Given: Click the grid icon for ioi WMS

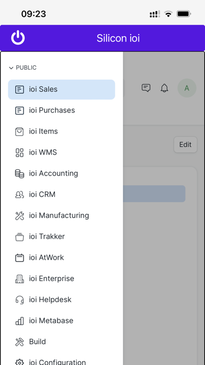Looking at the screenshot, I should click(x=19, y=153).
